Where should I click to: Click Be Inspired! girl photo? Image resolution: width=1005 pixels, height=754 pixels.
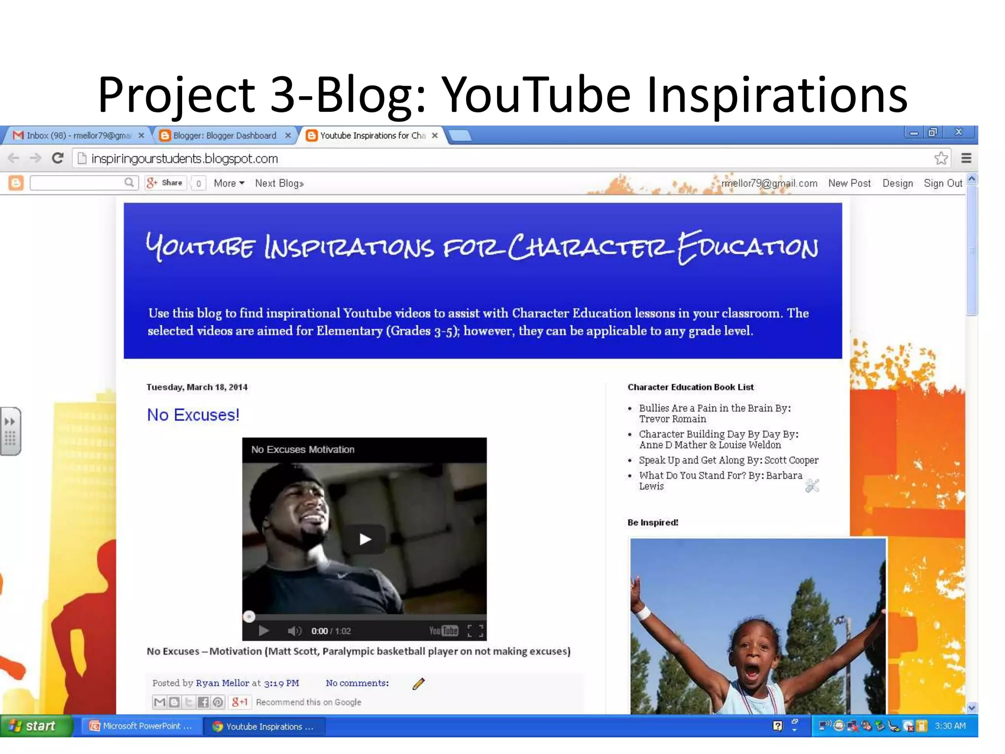pos(758,625)
